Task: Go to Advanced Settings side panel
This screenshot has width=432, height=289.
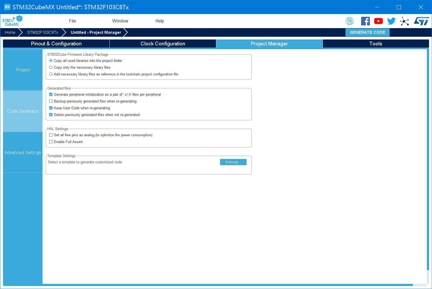Action: (23, 153)
